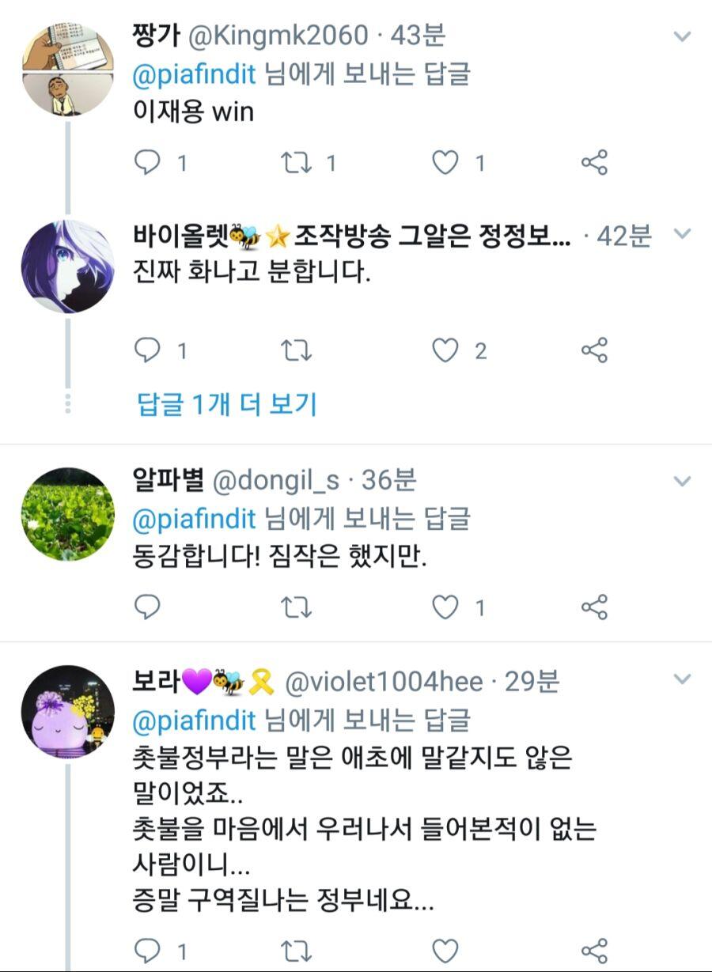Open options menu for 짱가's tweet

681,36
